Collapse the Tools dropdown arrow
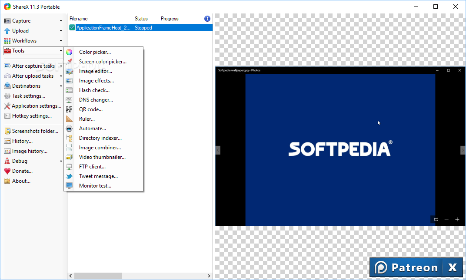This screenshot has height=280, width=466. (61, 51)
